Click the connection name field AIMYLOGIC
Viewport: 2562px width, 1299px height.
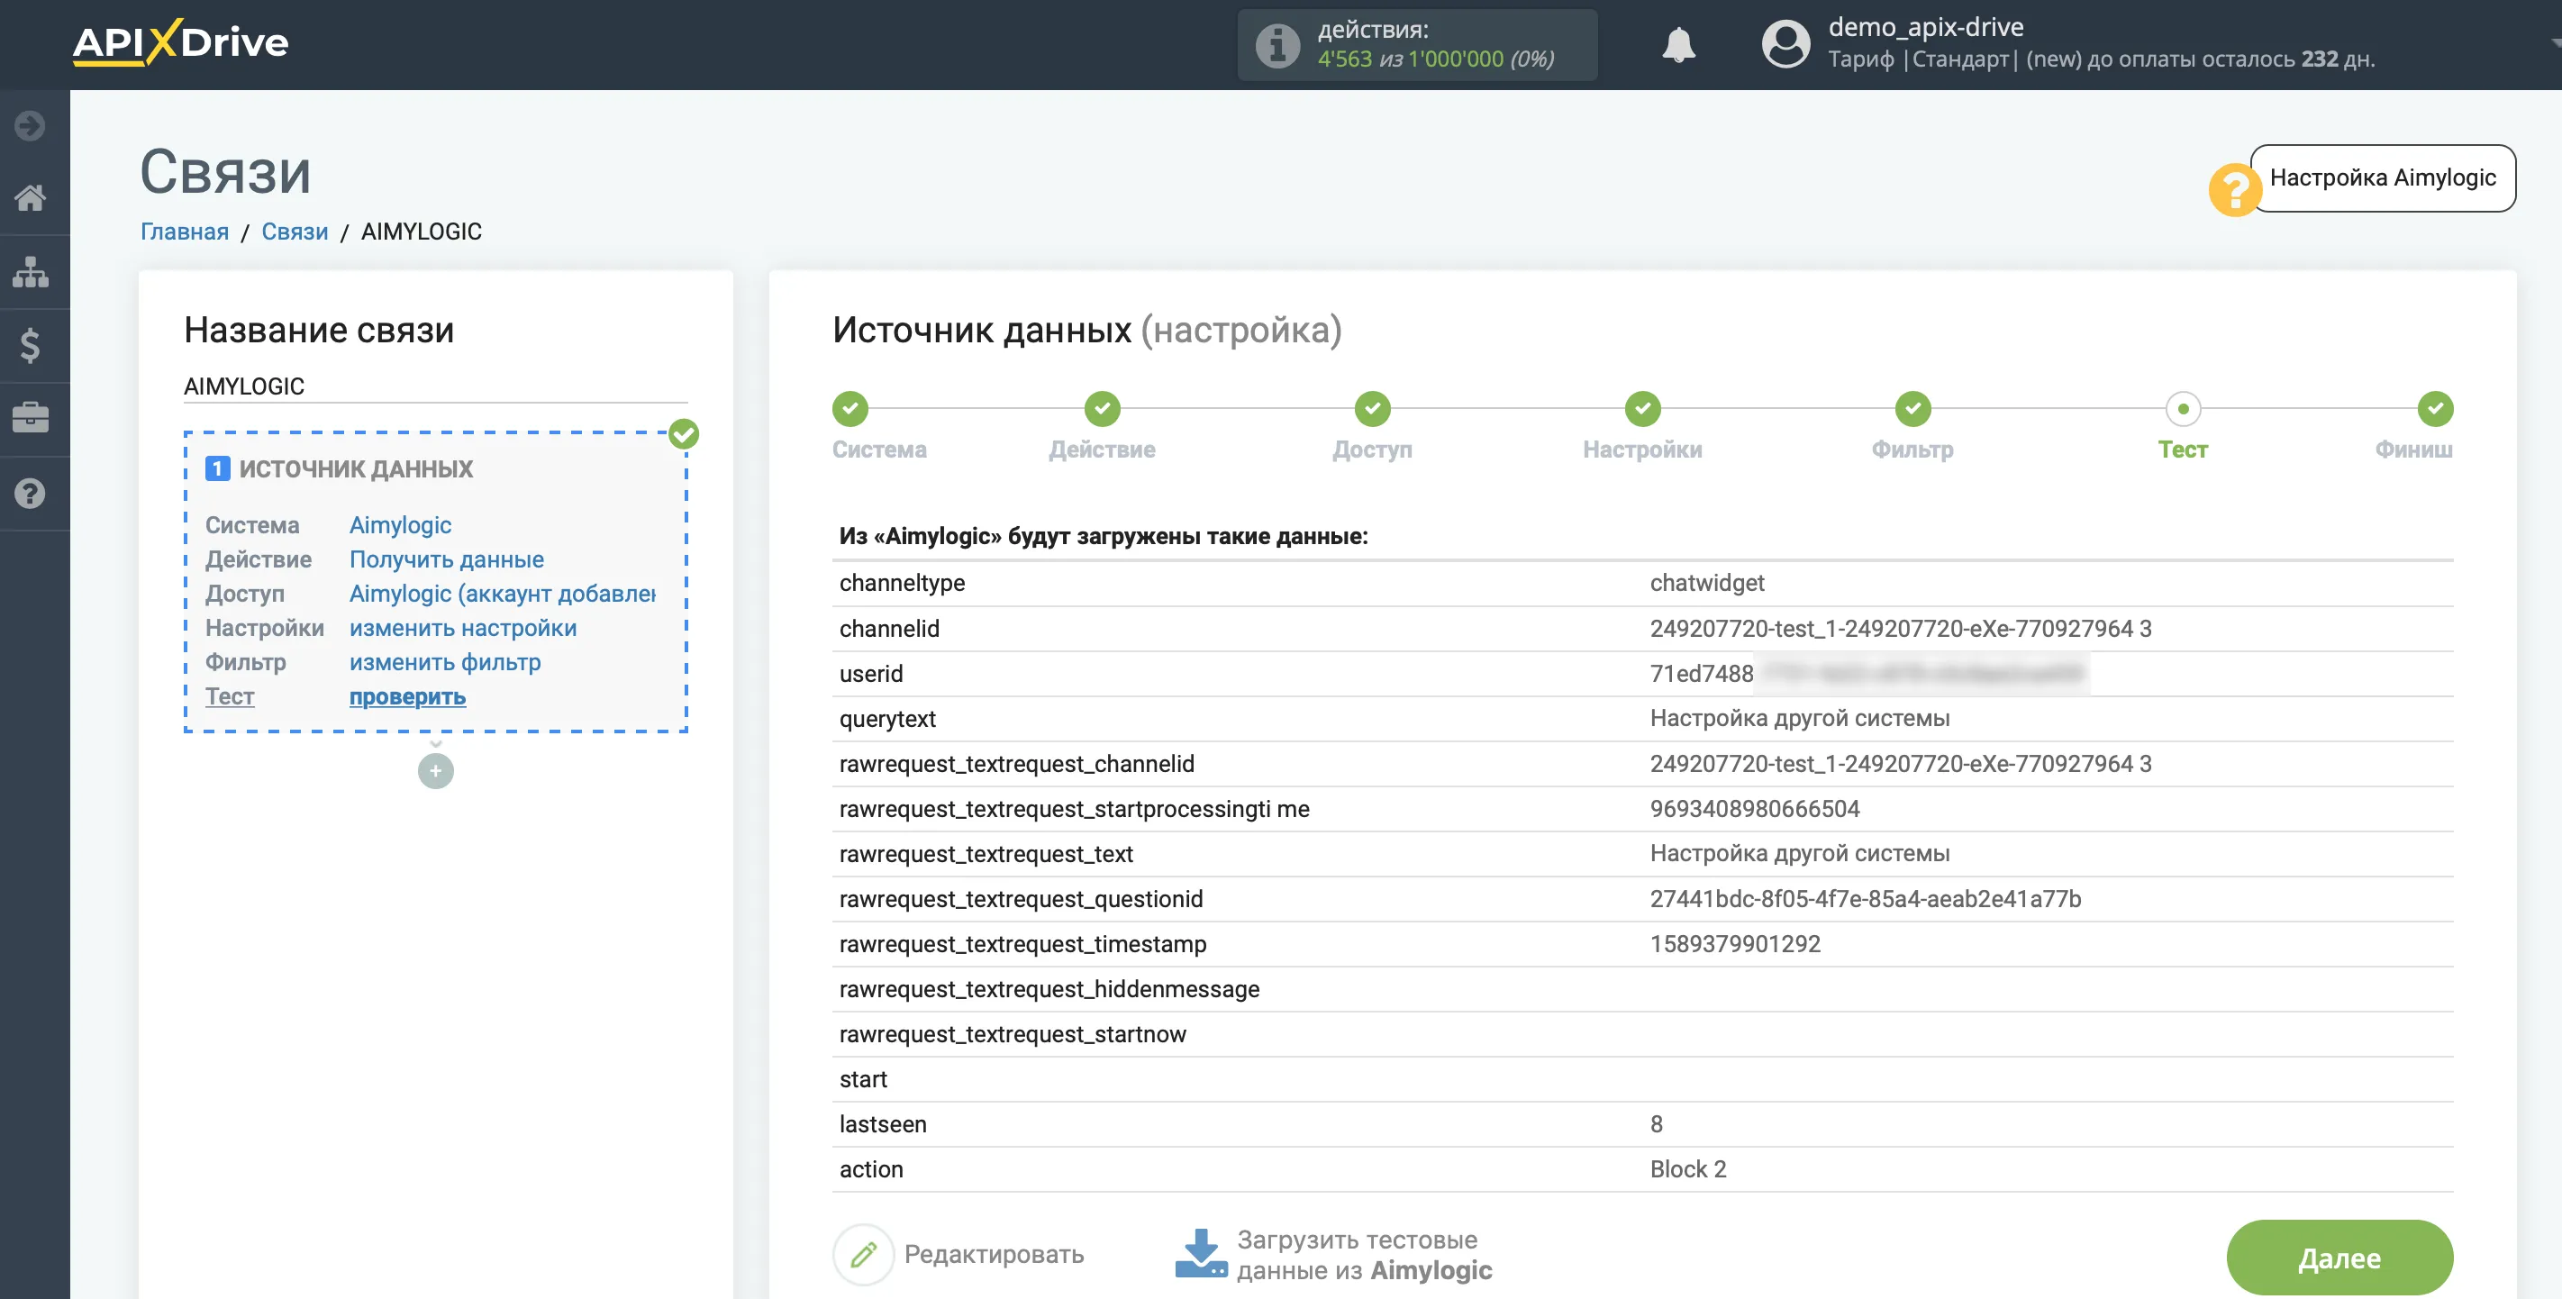[x=436, y=386]
